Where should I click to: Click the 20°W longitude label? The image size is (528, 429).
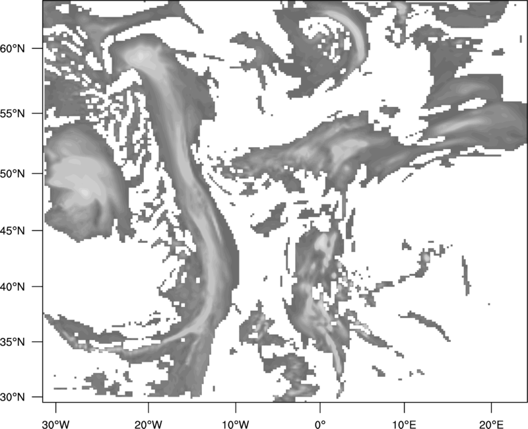pos(148,424)
